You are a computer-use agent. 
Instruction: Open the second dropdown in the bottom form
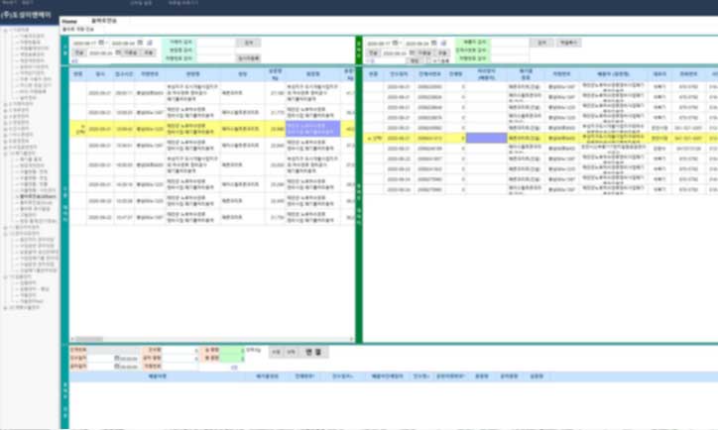(x=194, y=358)
